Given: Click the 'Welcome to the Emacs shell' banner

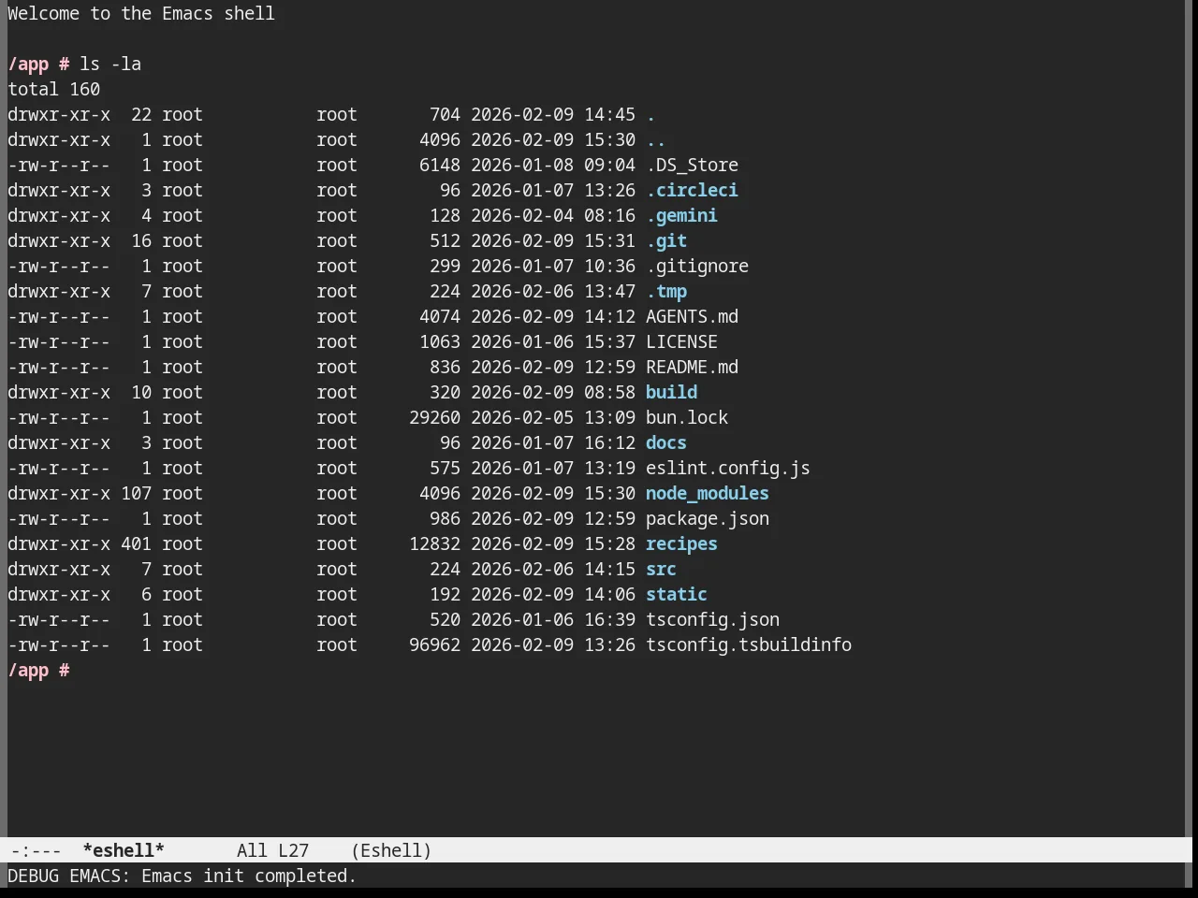Looking at the screenshot, I should [141, 13].
